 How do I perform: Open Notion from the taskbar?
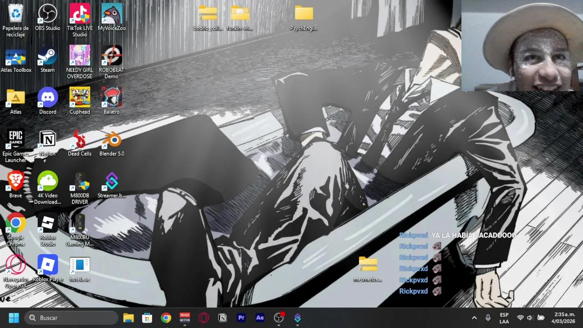(222, 318)
